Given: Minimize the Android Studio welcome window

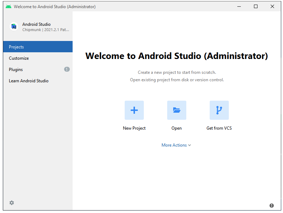Looking at the screenshot, I should pos(239,6).
